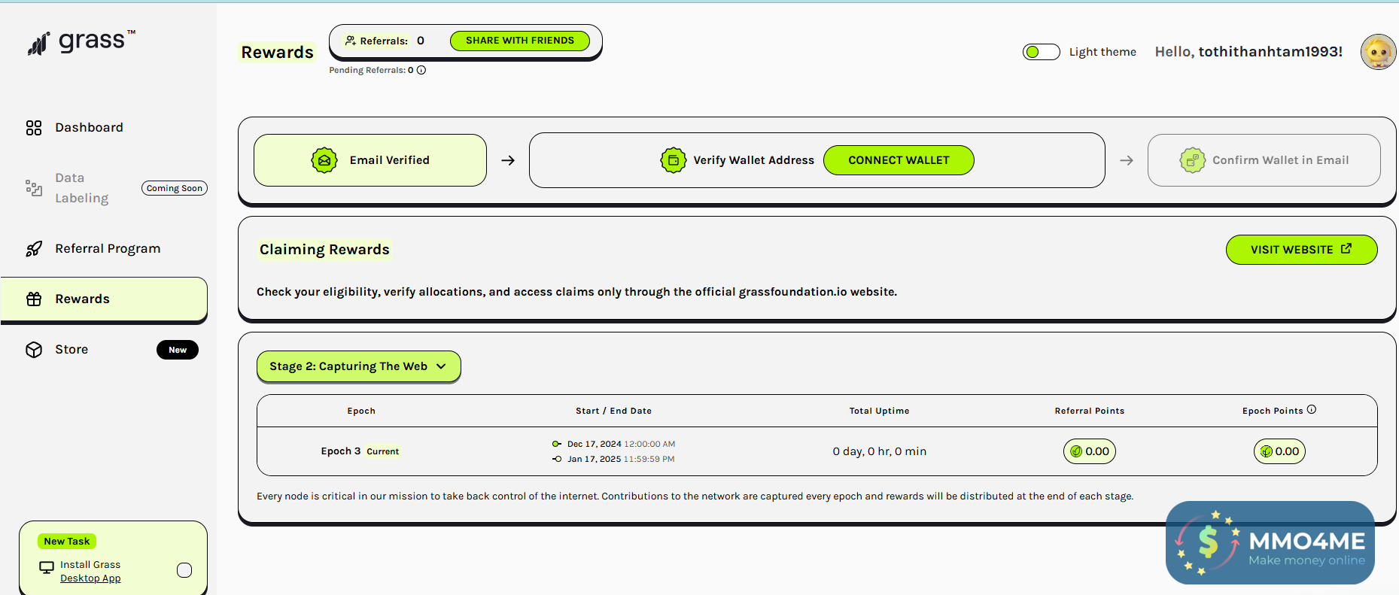Viewport: 1399px width, 595px height.
Task: Check the Install Grass Desktop App task circle
Action: [184, 570]
